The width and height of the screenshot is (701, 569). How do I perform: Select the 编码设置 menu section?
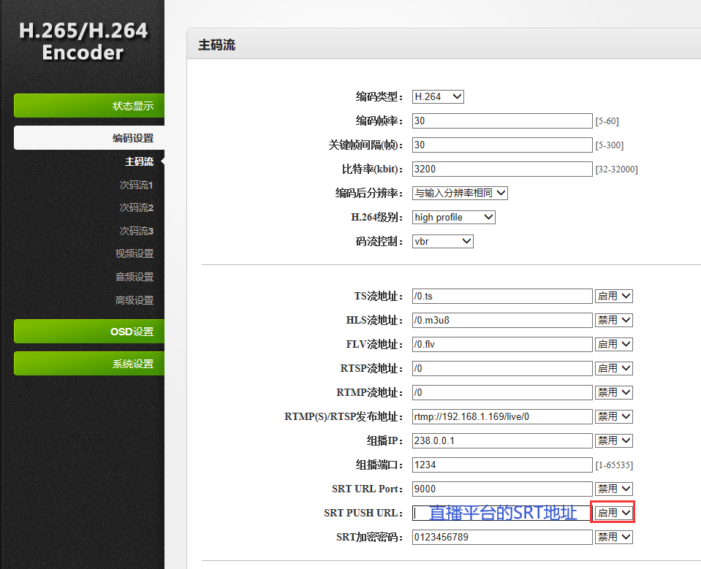coord(89,137)
